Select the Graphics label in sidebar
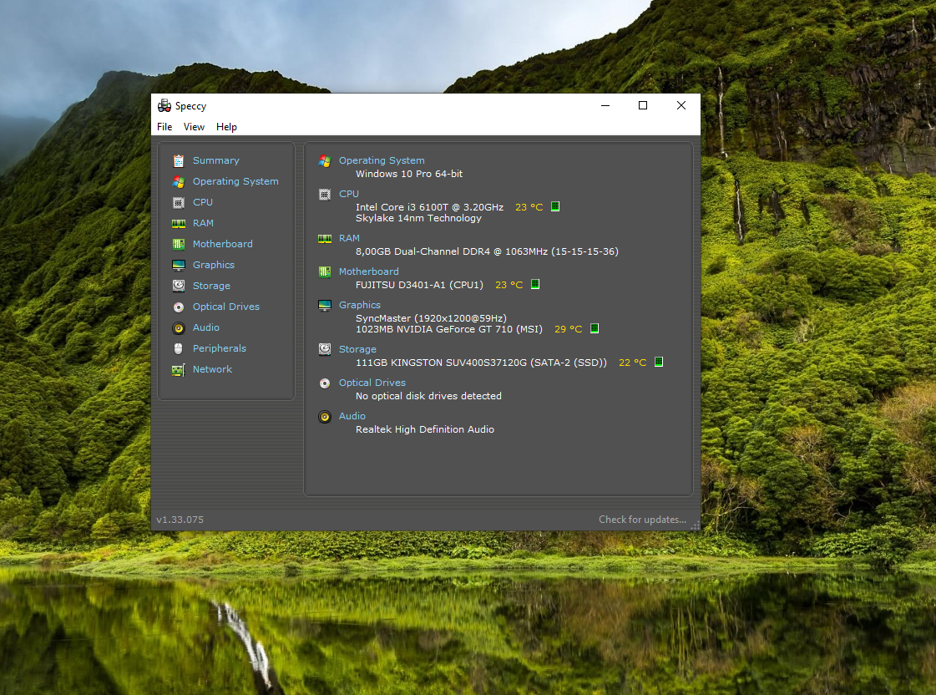Screen dimensions: 936x695 coord(214,265)
